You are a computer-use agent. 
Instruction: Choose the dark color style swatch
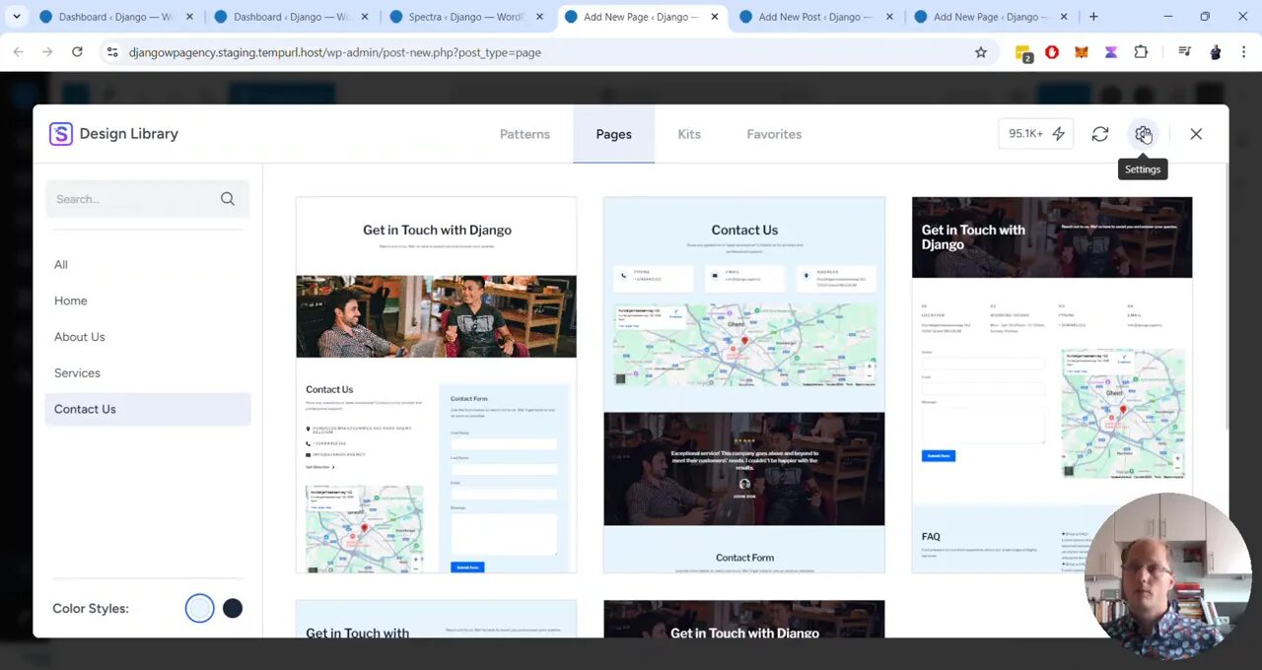point(233,608)
